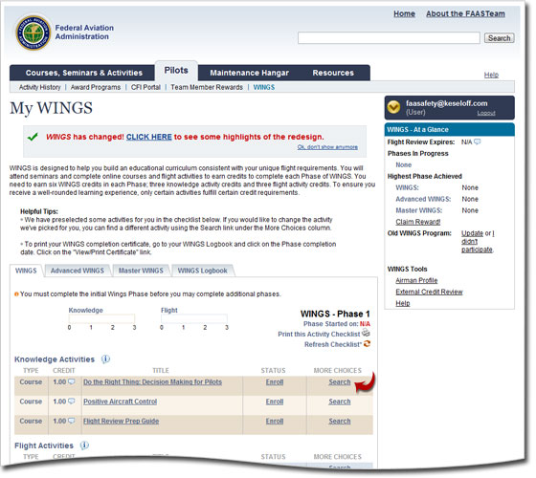Image resolution: width=536 pixels, height=478 pixels.
Task: Open Award Programs submenu item
Action: (x=96, y=87)
